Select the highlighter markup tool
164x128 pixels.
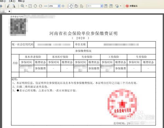pyautogui.click(x=117, y=6)
